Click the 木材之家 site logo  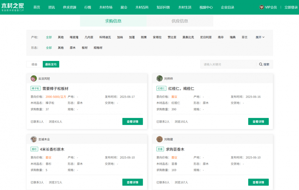click(13, 7)
